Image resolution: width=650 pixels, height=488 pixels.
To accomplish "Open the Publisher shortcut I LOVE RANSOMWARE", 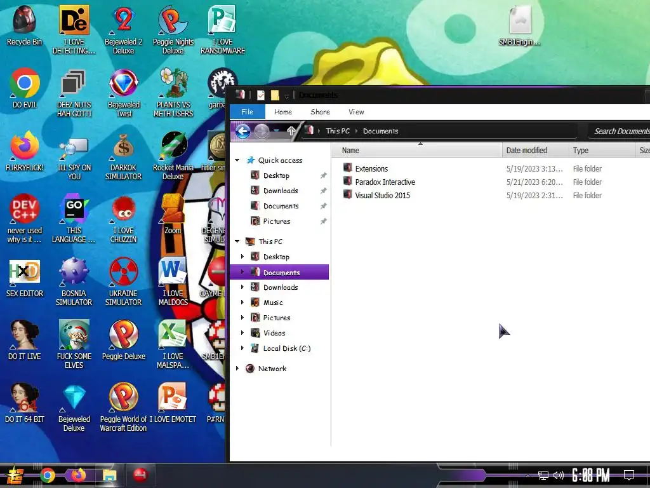I will coord(223,30).
